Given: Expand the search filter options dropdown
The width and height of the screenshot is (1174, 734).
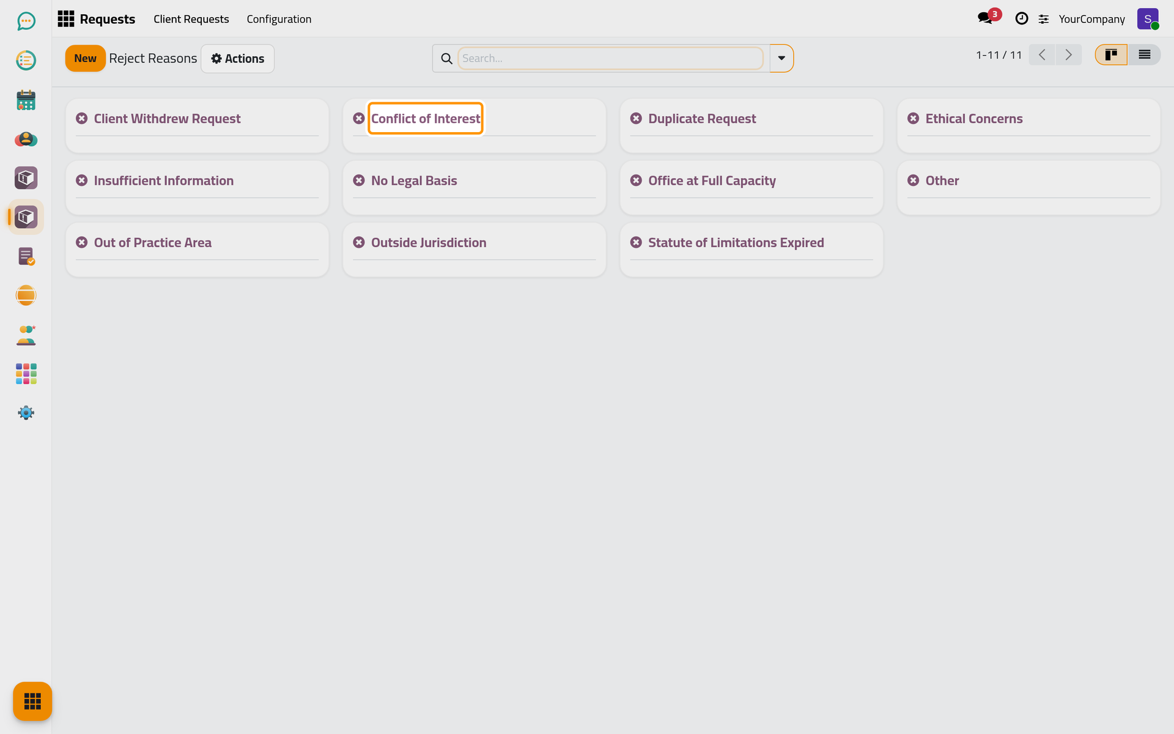Looking at the screenshot, I should (x=781, y=58).
